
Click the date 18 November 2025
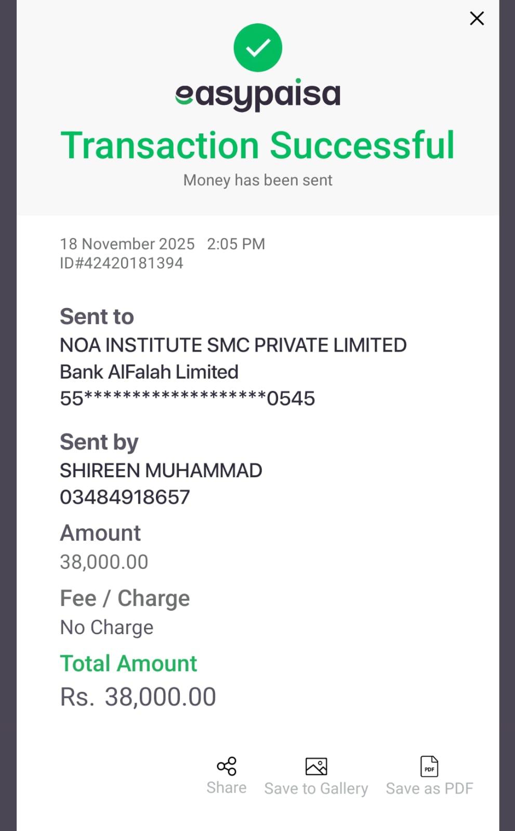pyautogui.click(x=127, y=244)
